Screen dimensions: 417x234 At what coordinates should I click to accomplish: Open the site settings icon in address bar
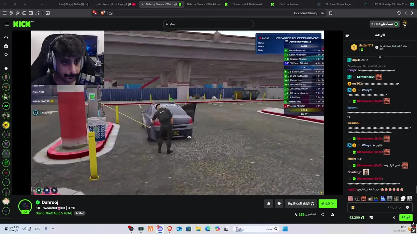(x=322, y=13)
